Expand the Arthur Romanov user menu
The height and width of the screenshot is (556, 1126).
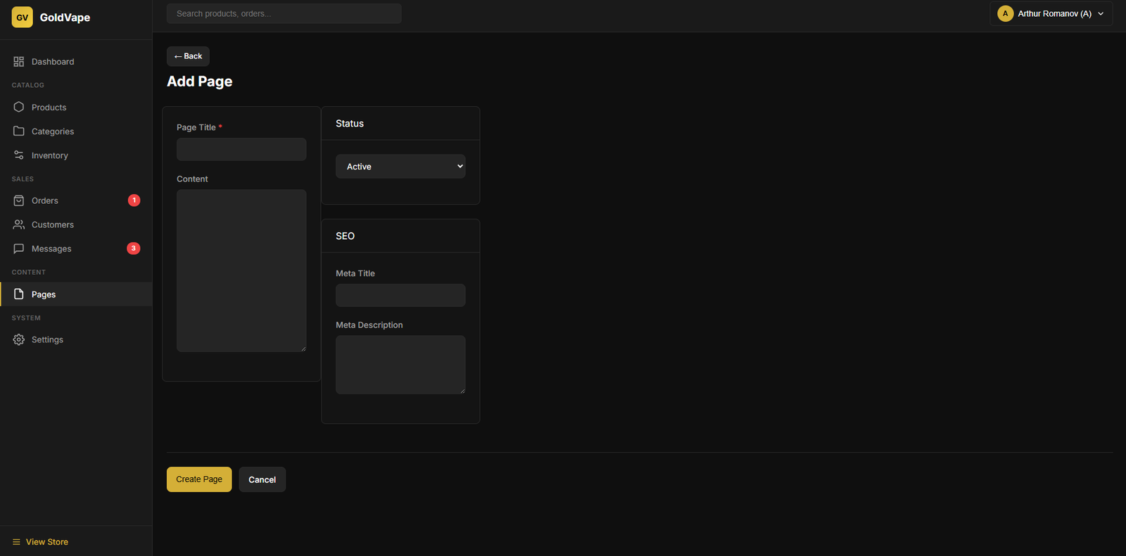point(1101,14)
